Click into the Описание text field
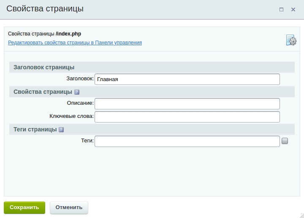Screen dimensions: 304x218 click(x=187, y=104)
